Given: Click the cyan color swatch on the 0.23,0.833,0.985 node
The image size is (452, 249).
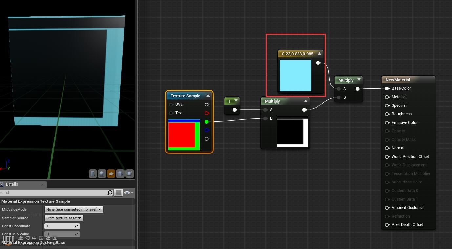Looking at the screenshot, I should click(296, 76).
